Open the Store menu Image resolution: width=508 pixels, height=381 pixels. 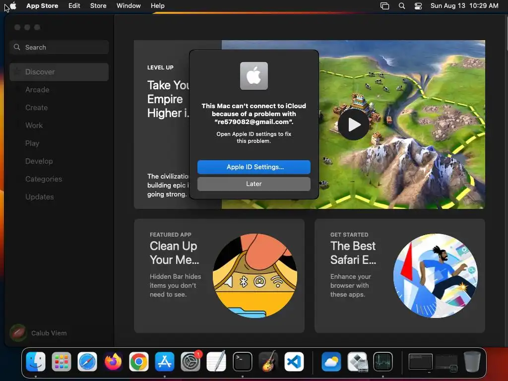click(x=98, y=5)
